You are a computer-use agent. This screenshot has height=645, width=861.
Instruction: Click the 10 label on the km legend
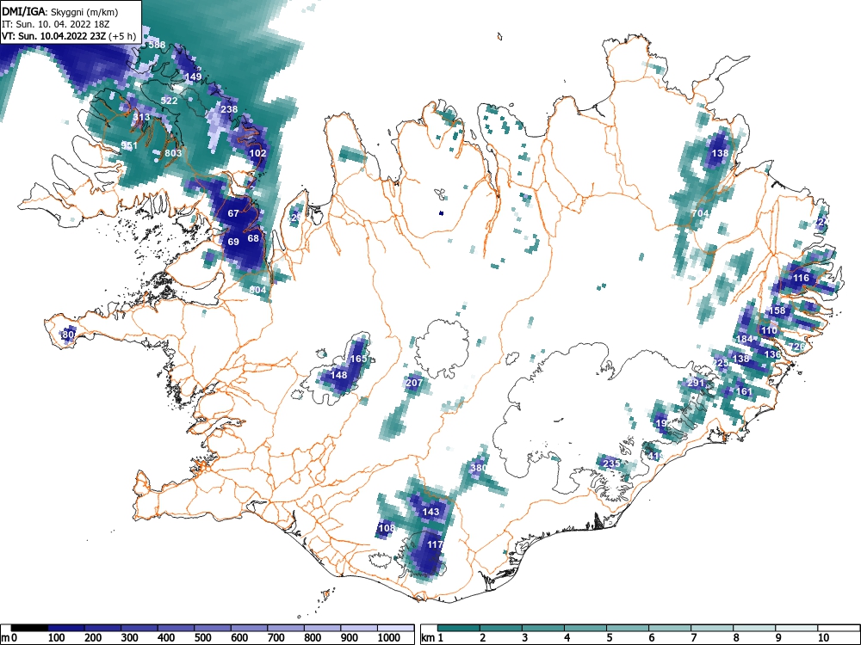tap(822, 638)
